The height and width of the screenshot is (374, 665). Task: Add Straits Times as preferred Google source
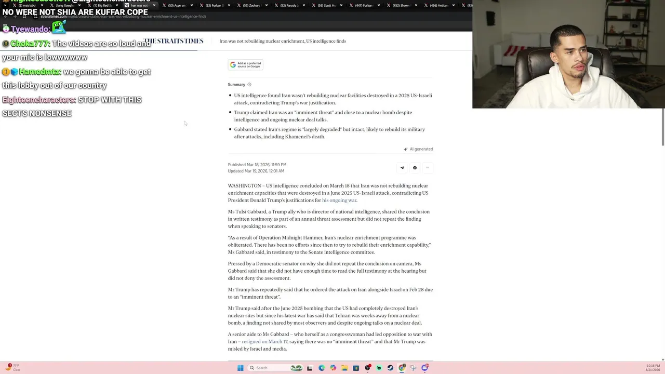(246, 64)
